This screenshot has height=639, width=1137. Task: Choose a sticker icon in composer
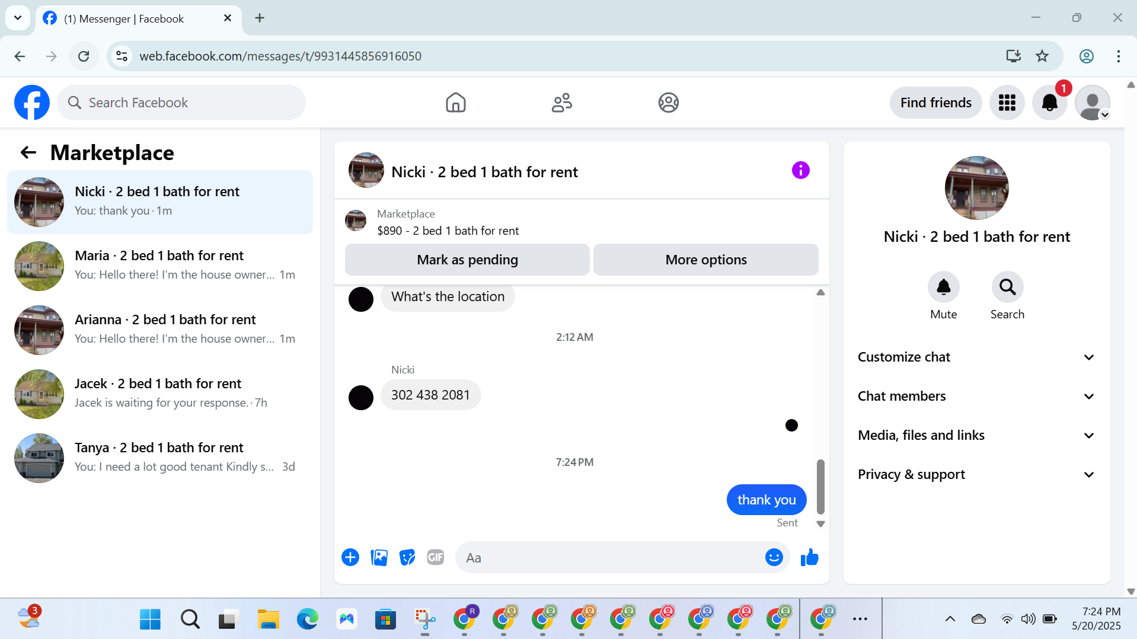point(407,557)
